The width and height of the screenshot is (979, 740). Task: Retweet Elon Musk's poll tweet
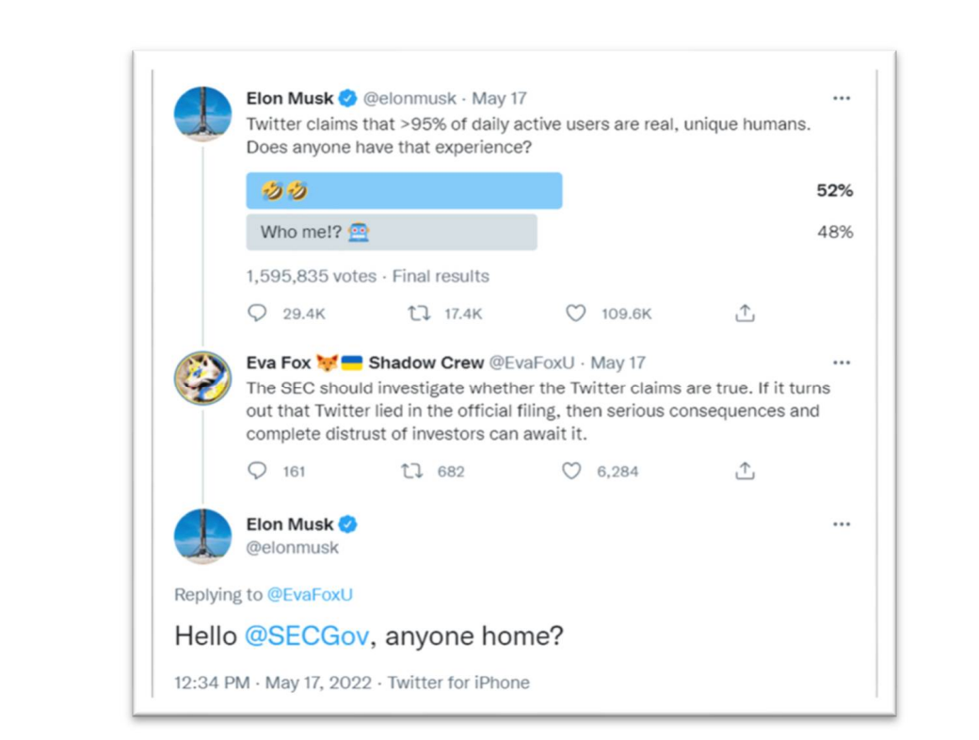pos(419,314)
